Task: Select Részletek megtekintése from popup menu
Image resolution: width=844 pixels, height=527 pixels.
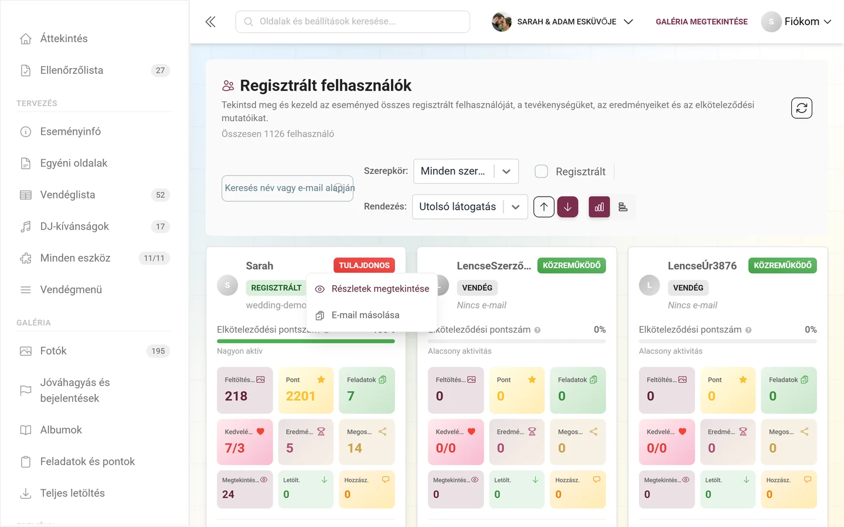Action: coord(372,289)
